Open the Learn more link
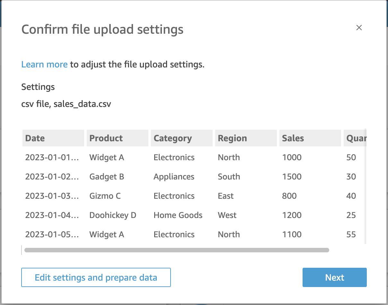 tap(44, 65)
